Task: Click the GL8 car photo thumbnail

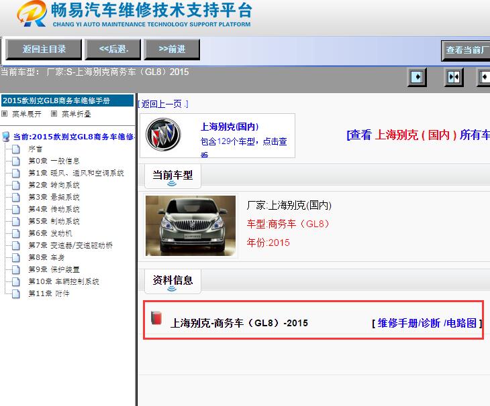Action: click(191, 226)
